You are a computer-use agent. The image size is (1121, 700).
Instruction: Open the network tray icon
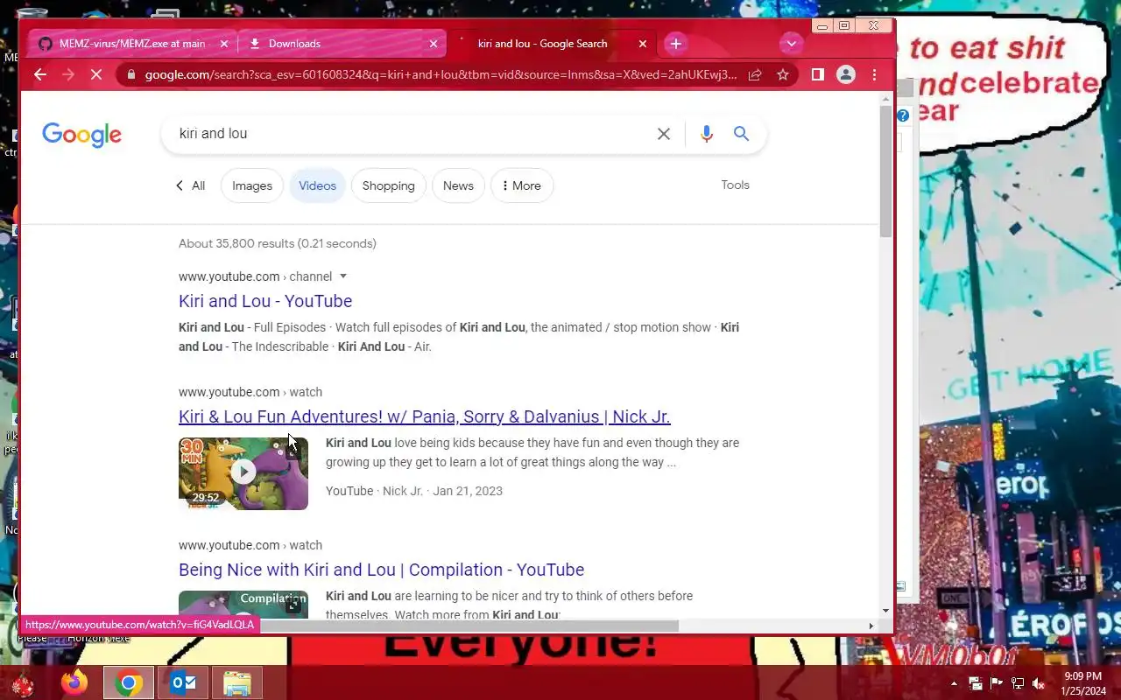pos(1018,683)
